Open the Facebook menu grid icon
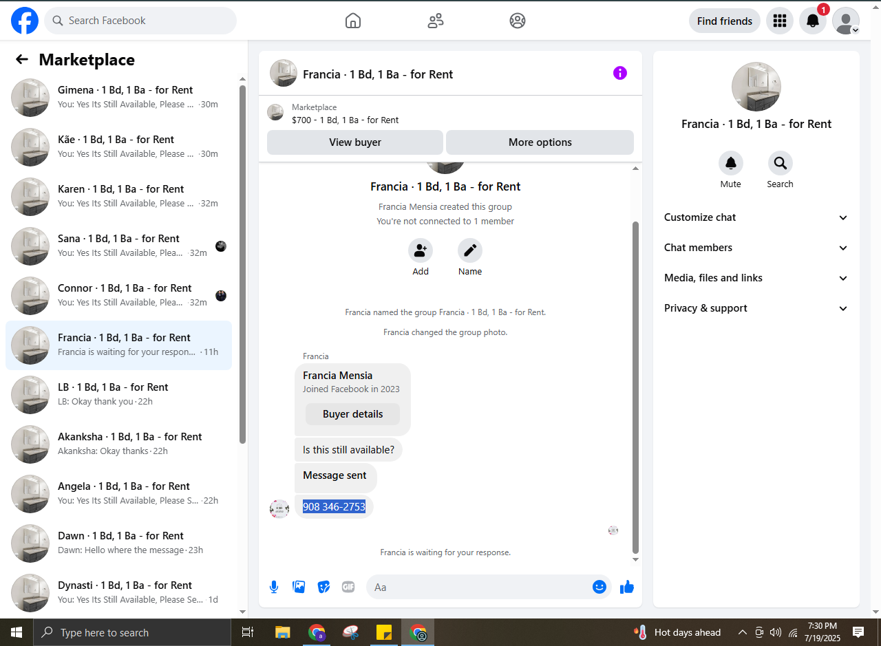This screenshot has width=881, height=646. 780,21
